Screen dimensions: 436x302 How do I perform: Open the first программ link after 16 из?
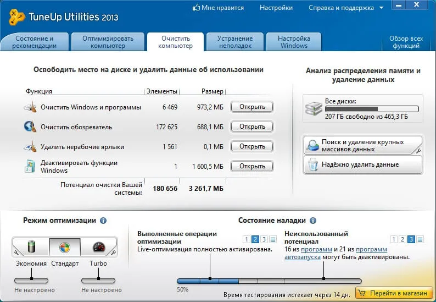316,249
